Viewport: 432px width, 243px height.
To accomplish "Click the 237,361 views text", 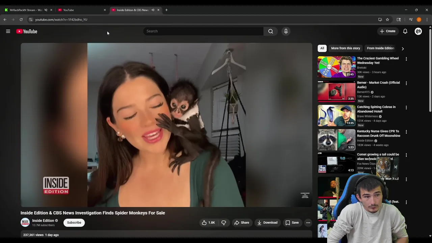I will pyautogui.click(x=33, y=235).
